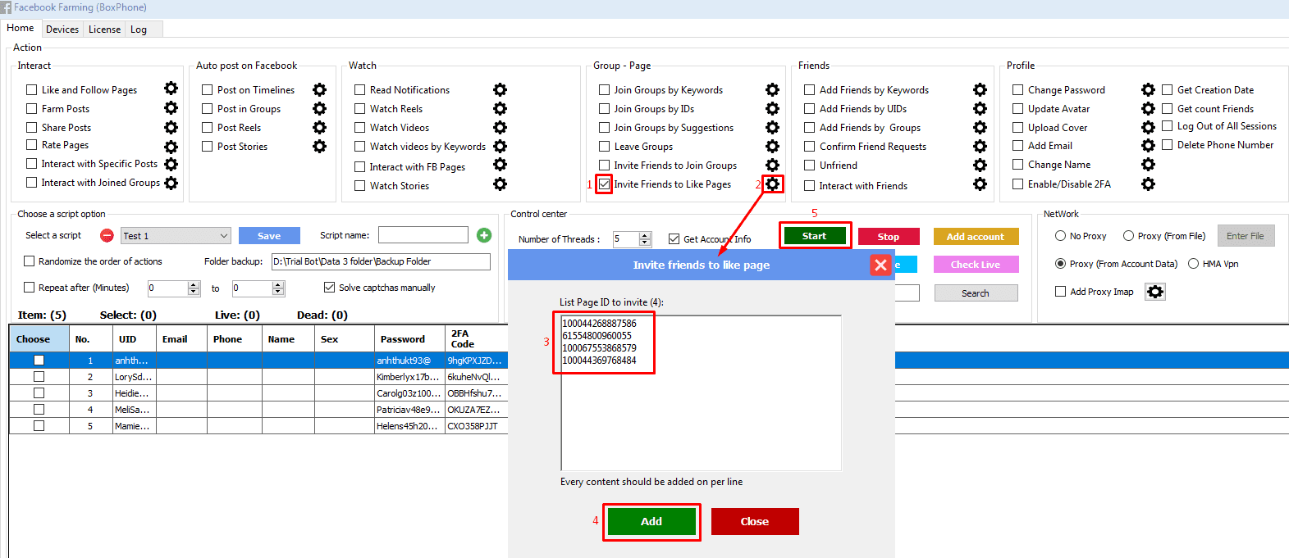Open Unfriend settings gear
The height and width of the screenshot is (558, 1289).
tap(980, 165)
